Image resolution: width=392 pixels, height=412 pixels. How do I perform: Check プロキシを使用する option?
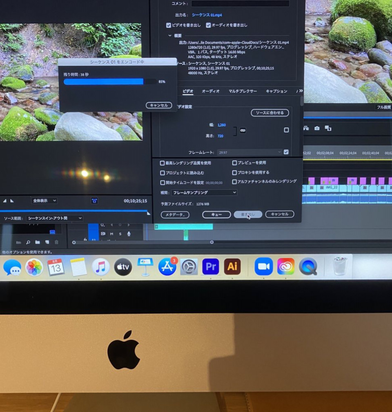tap(234, 173)
